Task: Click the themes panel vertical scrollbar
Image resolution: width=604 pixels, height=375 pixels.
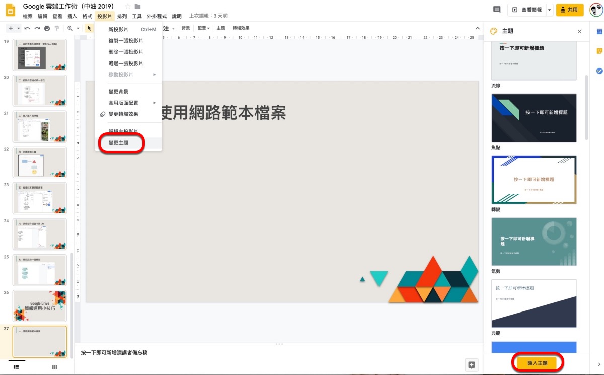Action: pyautogui.click(x=586, y=107)
